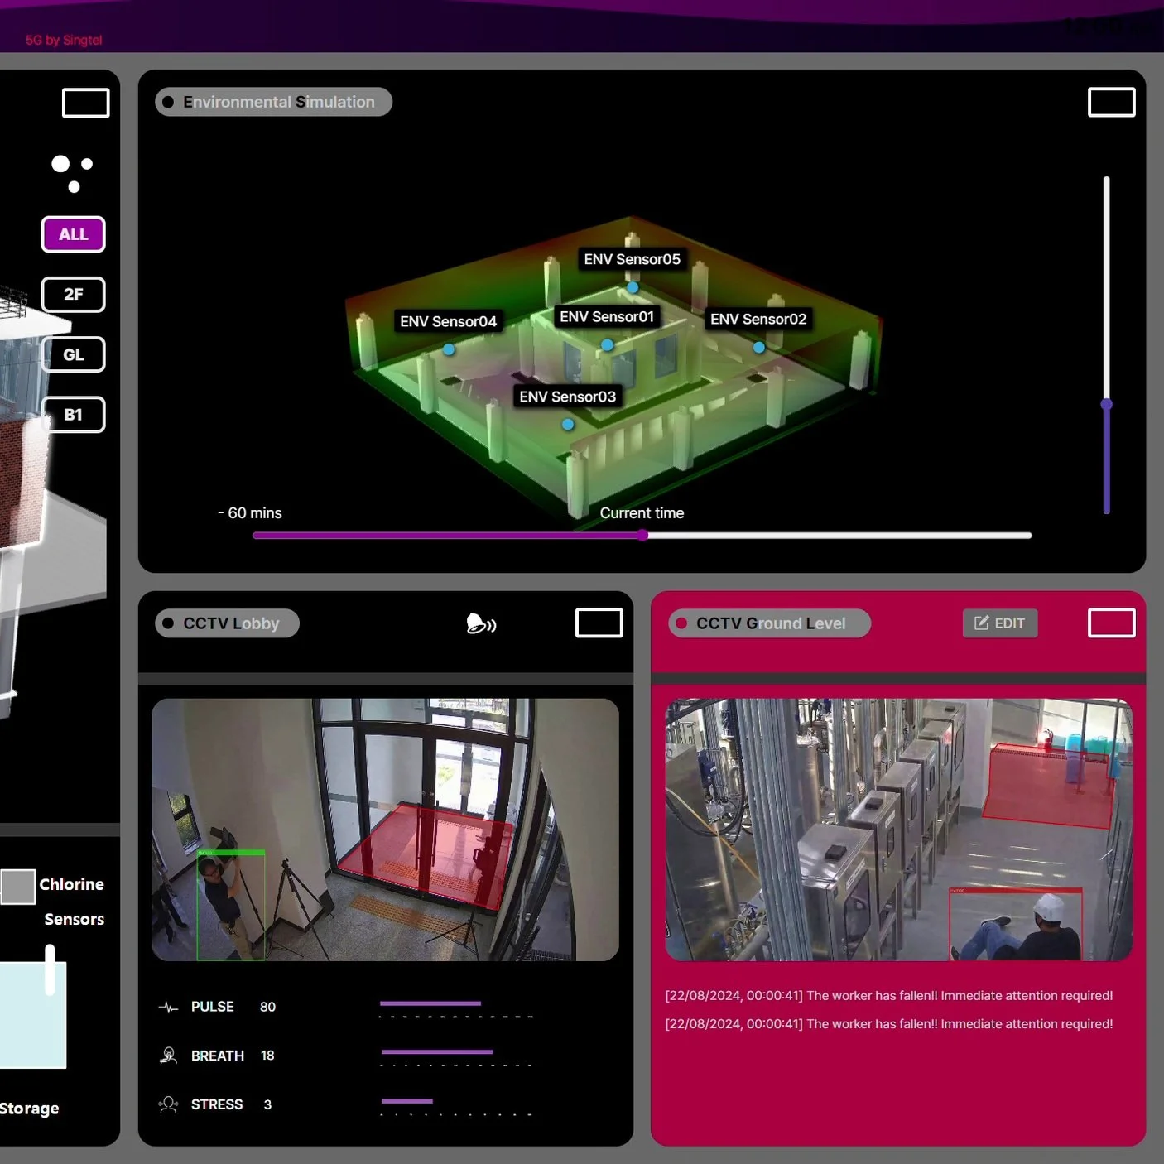
Task: Toggle the GL floor filter
Action: click(x=73, y=354)
